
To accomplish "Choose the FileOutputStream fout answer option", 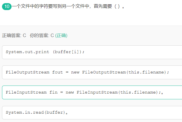I will pos(92,72).
